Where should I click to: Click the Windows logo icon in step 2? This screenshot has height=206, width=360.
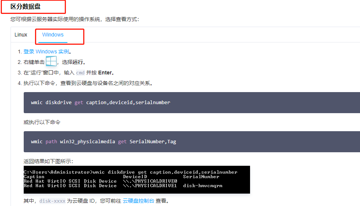pyautogui.click(x=51, y=62)
